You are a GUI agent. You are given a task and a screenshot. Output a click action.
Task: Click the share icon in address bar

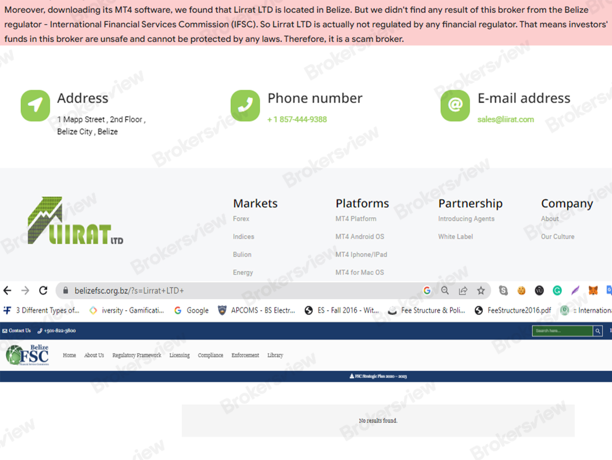click(x=463, y=290)
